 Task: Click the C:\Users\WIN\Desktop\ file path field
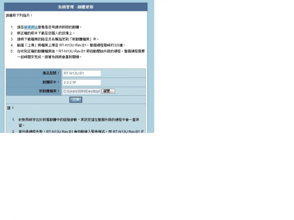[82, 91]
